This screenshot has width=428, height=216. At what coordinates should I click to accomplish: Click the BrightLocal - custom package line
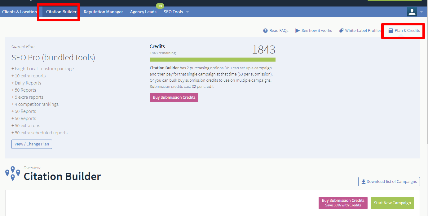[43, 69]
